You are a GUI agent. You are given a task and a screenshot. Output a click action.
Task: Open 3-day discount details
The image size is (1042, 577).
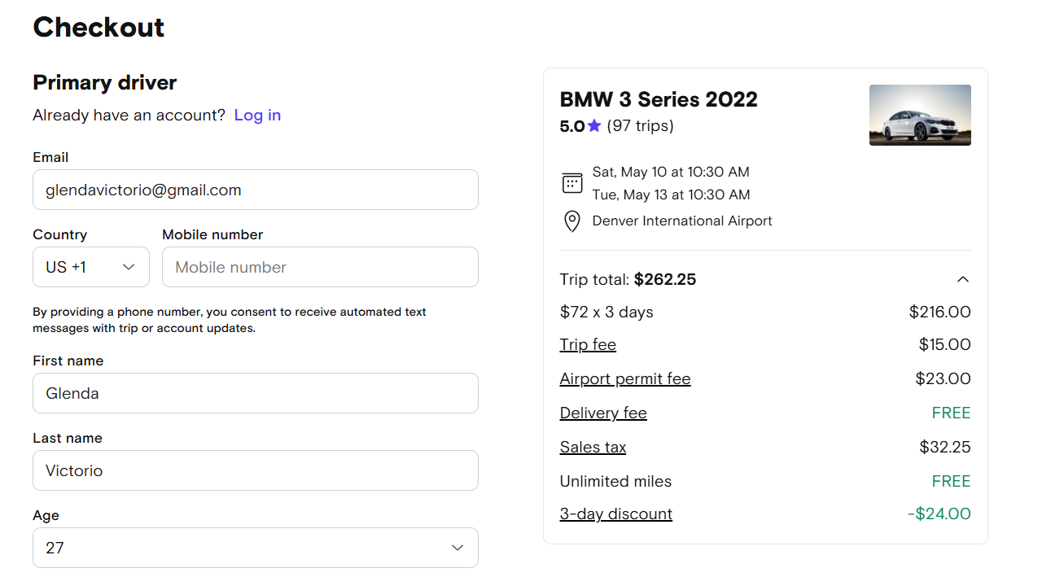click(x=615, y=514)
